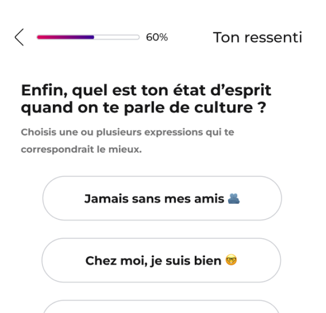Screen dimensions: 326x313
Task: Click the purple end of the progress fill
Action: (x=90, y=37)
